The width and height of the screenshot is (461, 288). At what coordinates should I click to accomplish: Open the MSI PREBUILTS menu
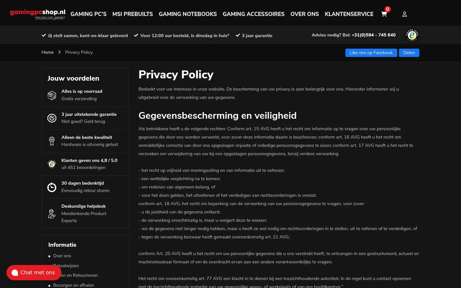[133, 14]
